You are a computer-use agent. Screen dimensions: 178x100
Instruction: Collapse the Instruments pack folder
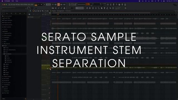click(8, 54)
